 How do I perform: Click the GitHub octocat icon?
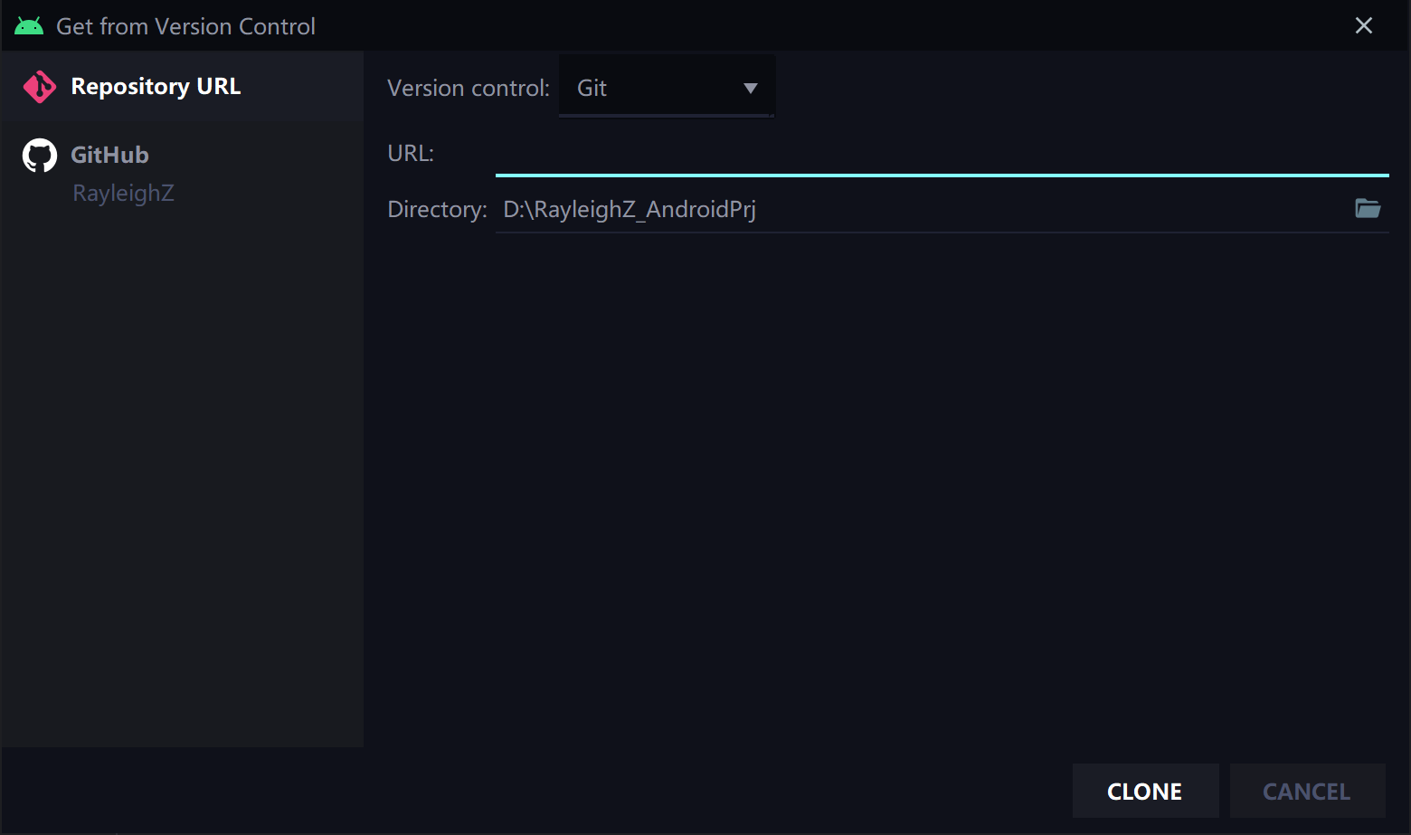(39, 156)
